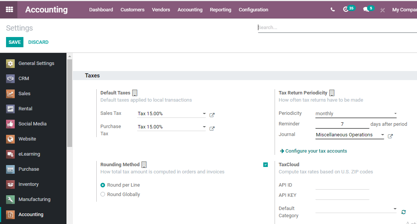The image size is (417, 224).
Task: Click the Save button
Action: [15, 42]
